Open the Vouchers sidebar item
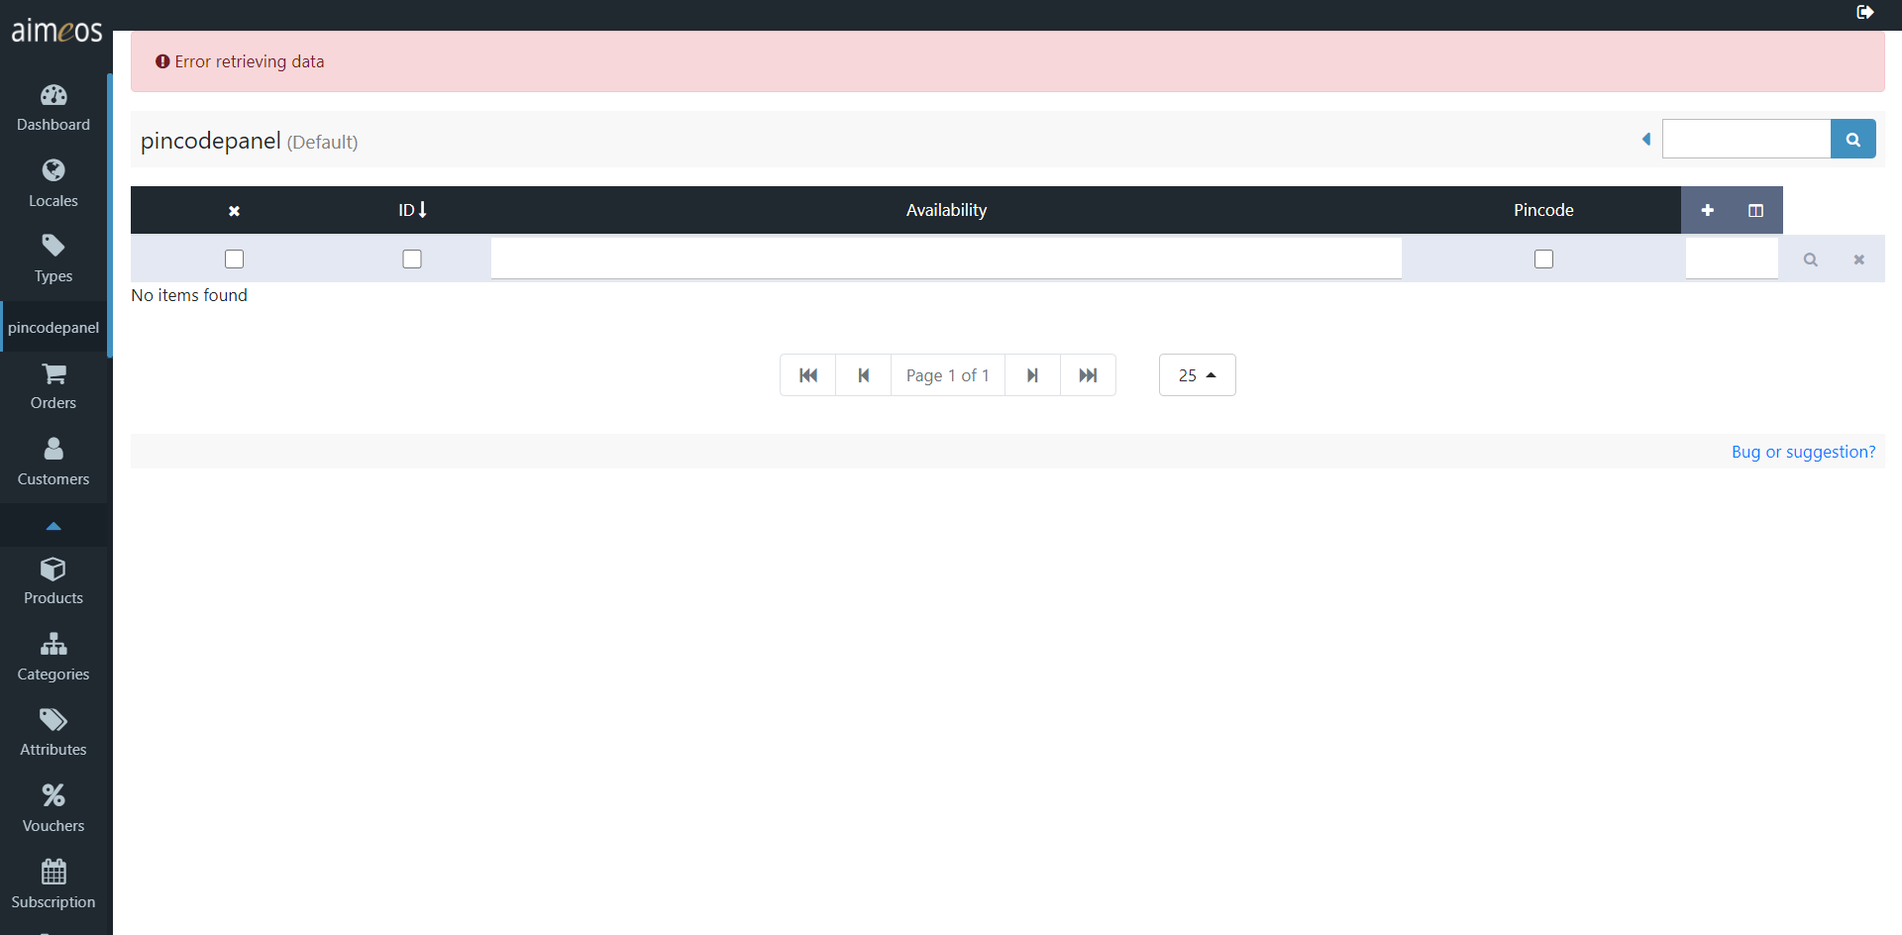1902x935 pixels. [53, 809]
